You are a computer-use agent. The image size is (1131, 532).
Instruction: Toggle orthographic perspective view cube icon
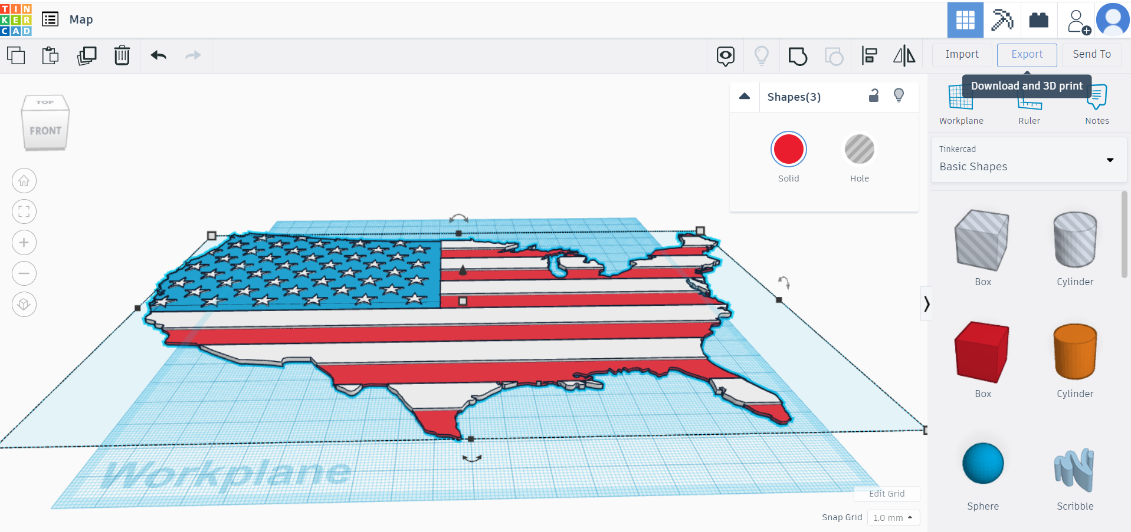click(24, 304)
